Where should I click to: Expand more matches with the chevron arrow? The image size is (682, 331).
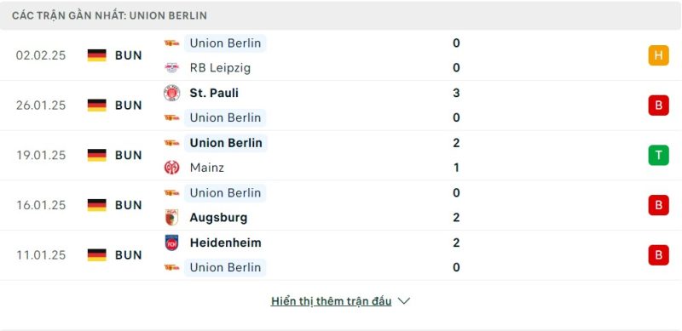coord(404,301)
